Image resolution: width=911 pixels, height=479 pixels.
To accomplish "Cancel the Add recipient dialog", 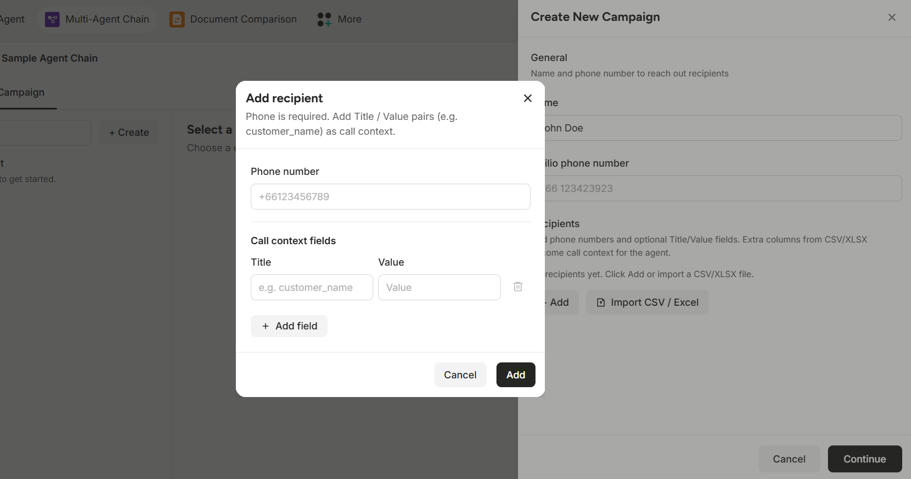I will (460, 375).
